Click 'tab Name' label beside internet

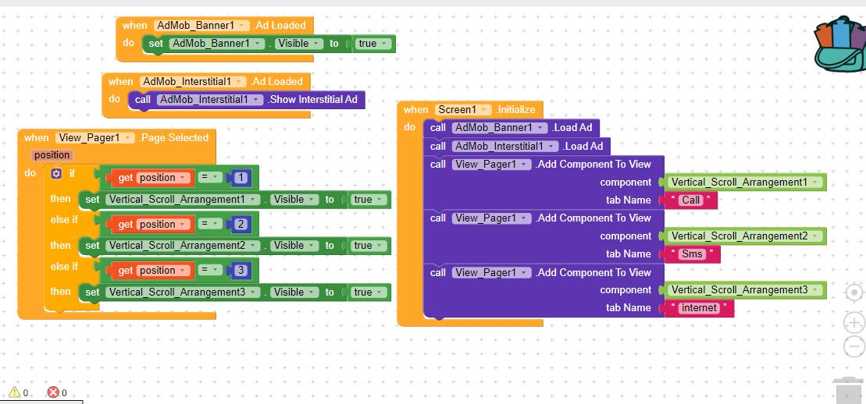[x=629, y=308]
